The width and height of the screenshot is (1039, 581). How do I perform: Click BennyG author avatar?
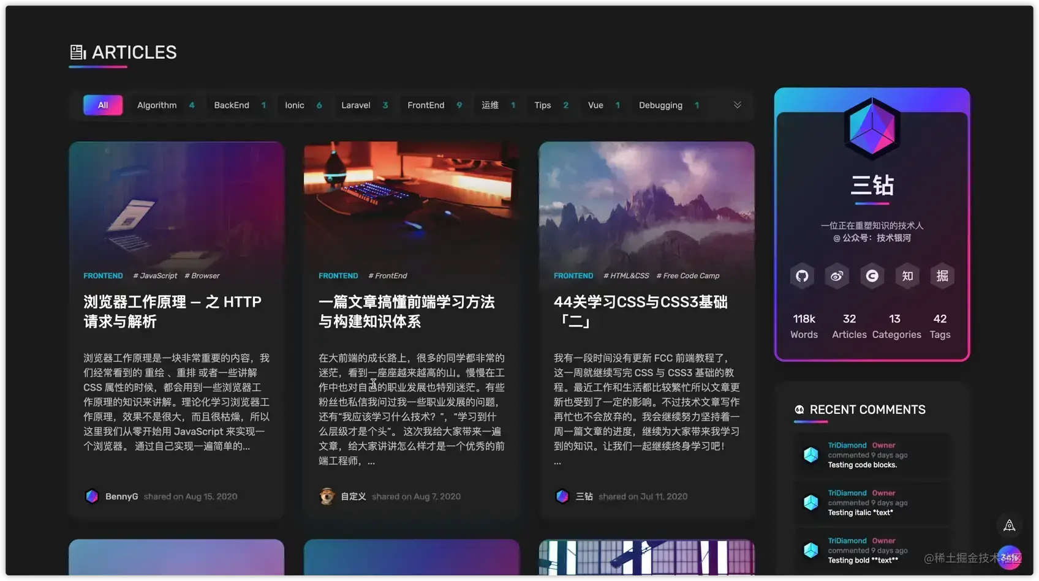pyautogui.click(x=92, y=497)
